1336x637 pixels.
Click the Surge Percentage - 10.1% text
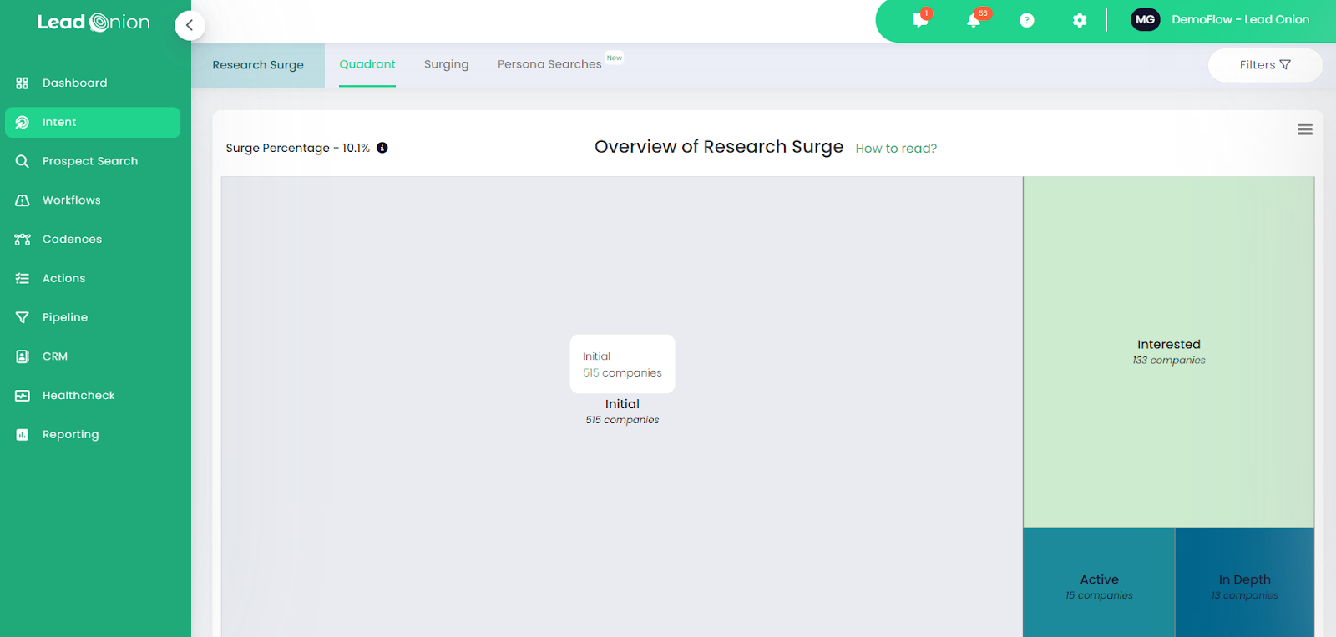(298, 149)
